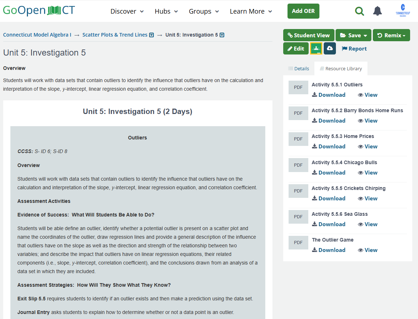Expand the Scatter Plots & Trend Lines breadcrumb arrow
The image size is (418, 319).
click(151, 35)
